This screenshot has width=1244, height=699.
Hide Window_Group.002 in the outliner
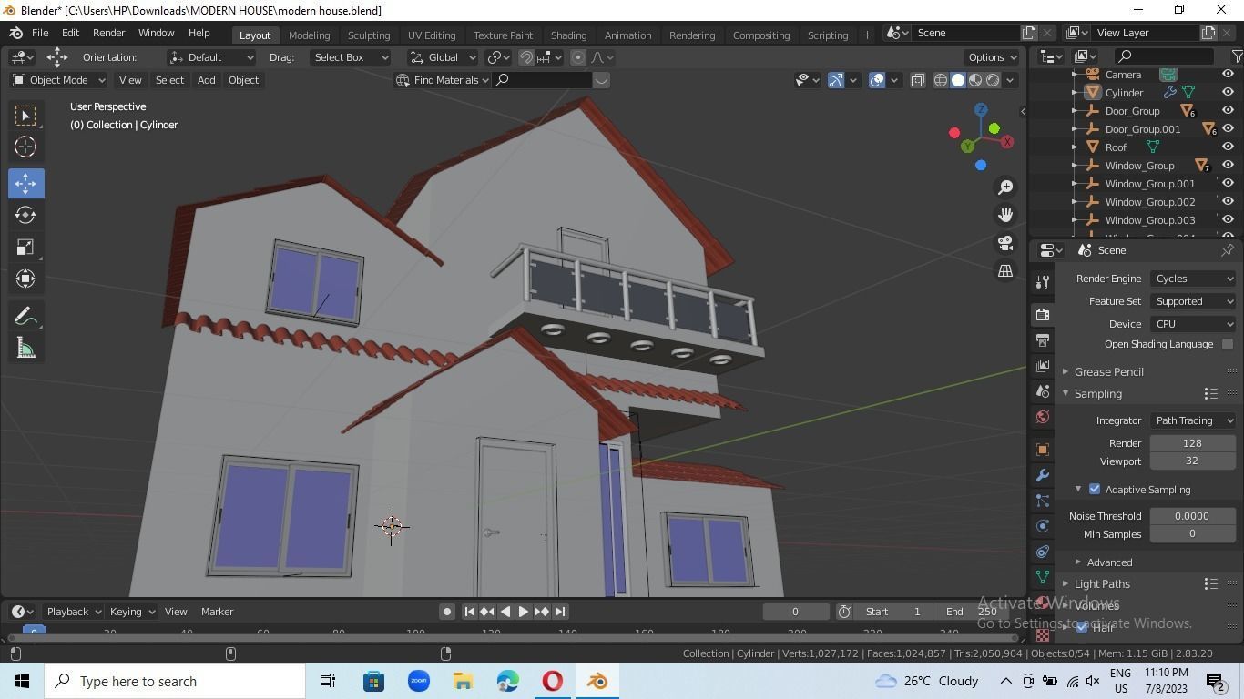(1228, 201)
